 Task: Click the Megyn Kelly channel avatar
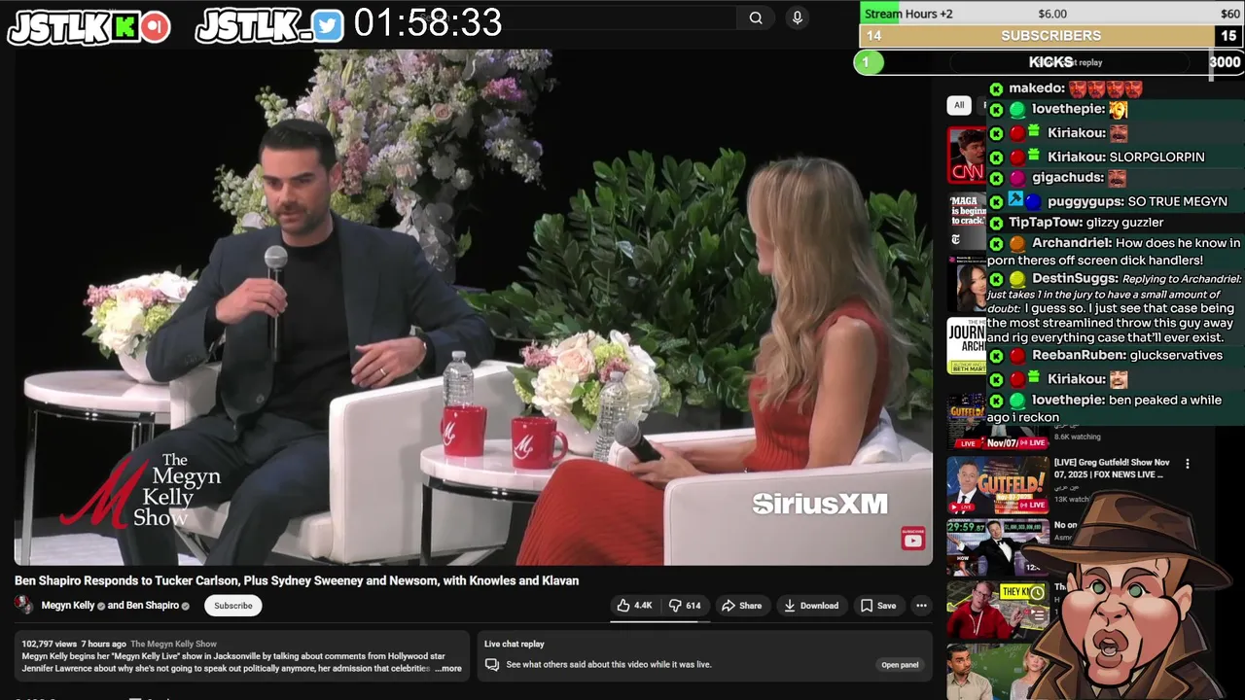[23, 605]
